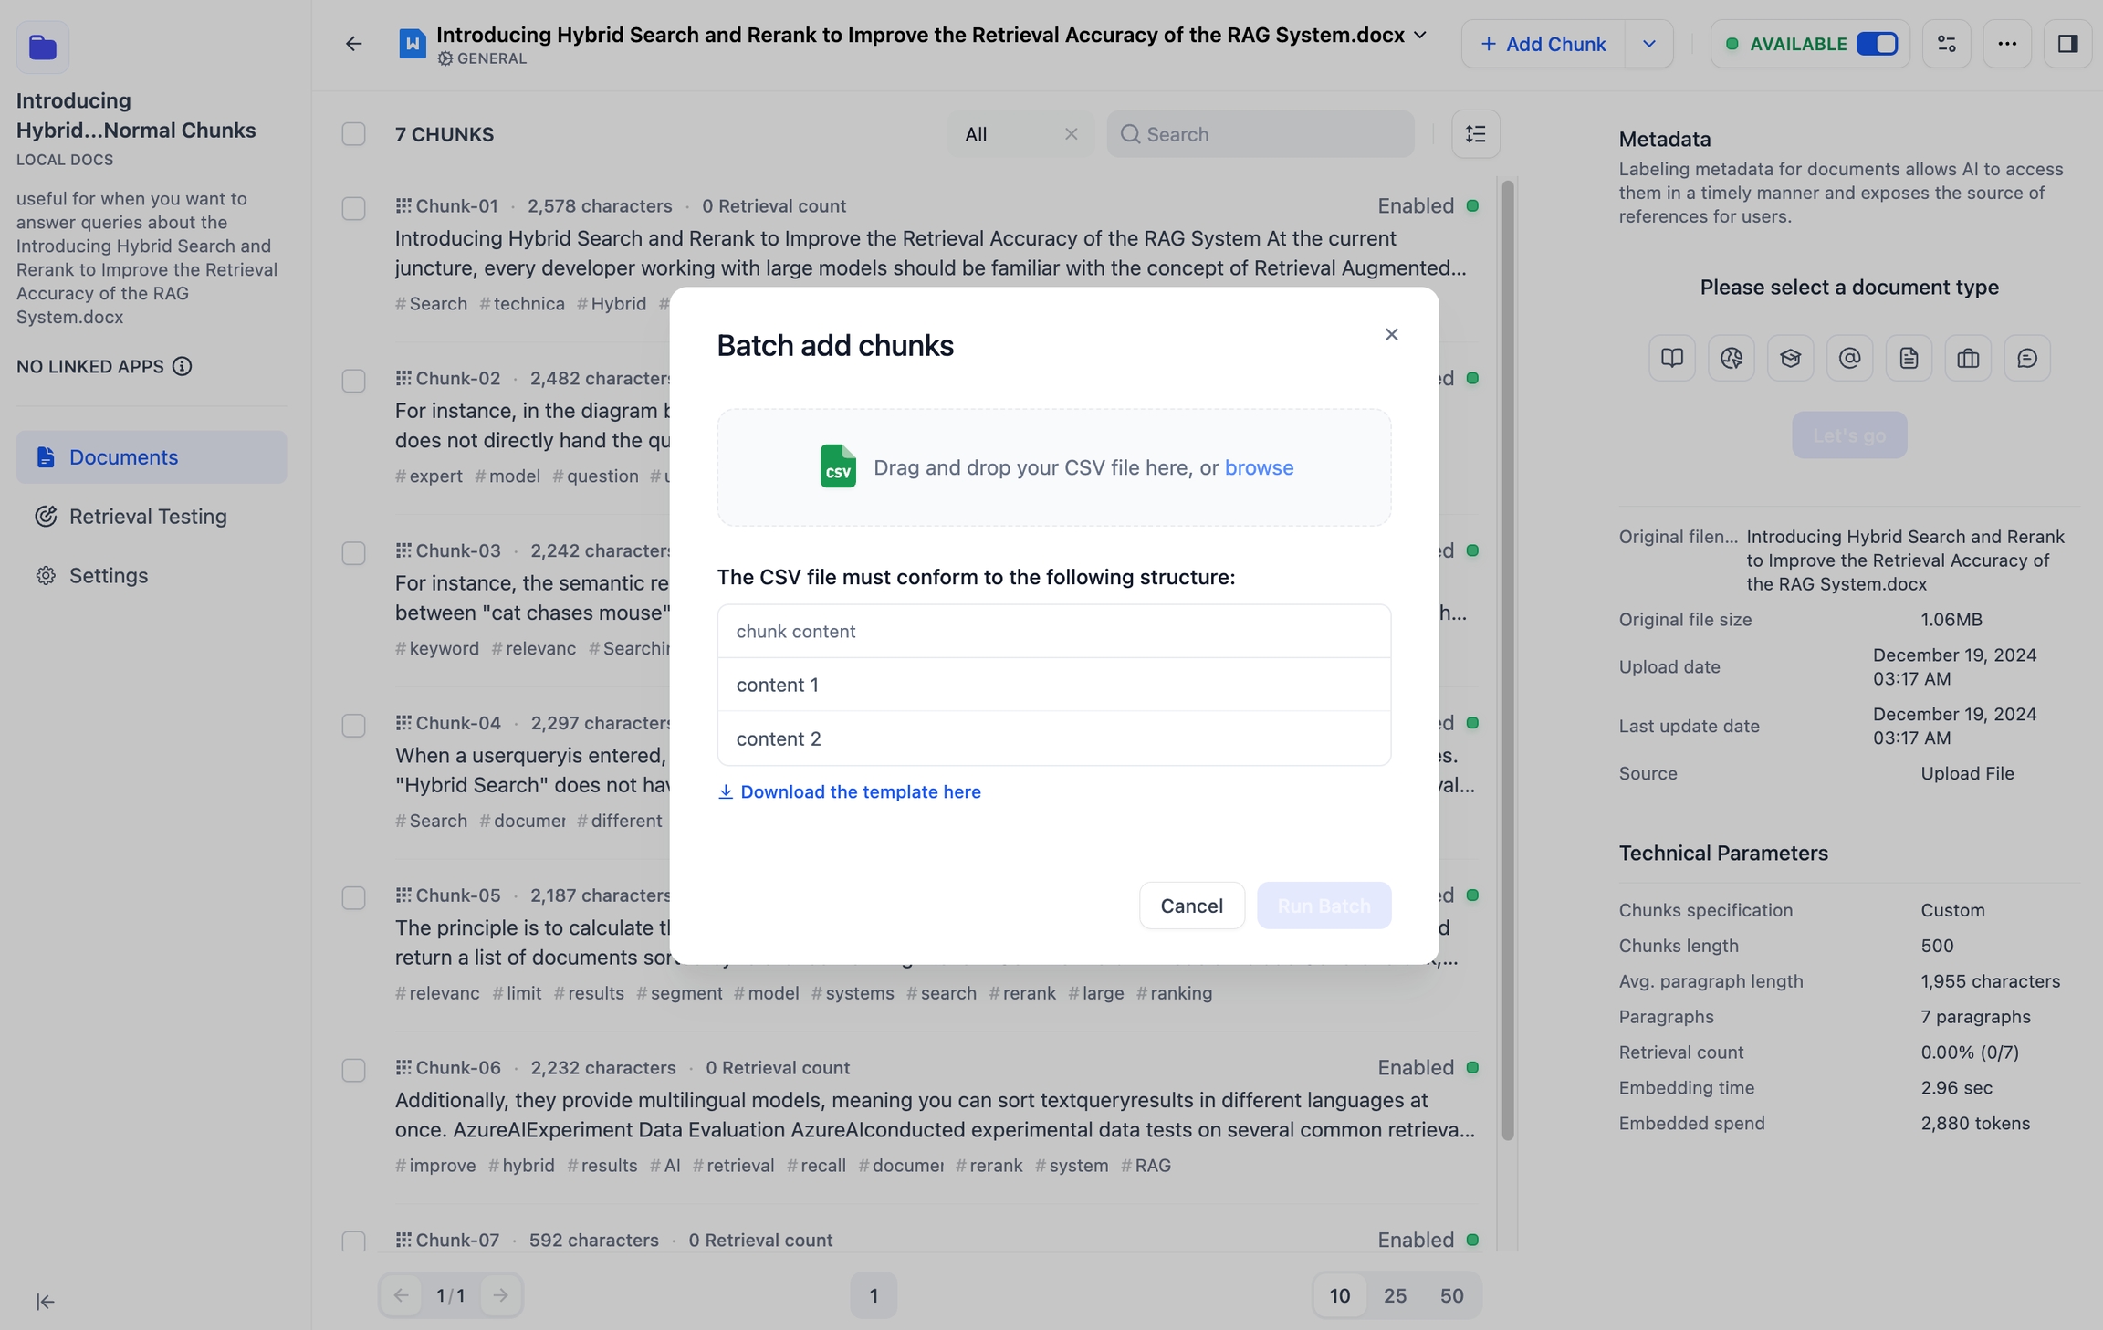Click the Cancel button in dialog
The width and height of the screenshot is (2103, 1330).
coord(1191,906)
